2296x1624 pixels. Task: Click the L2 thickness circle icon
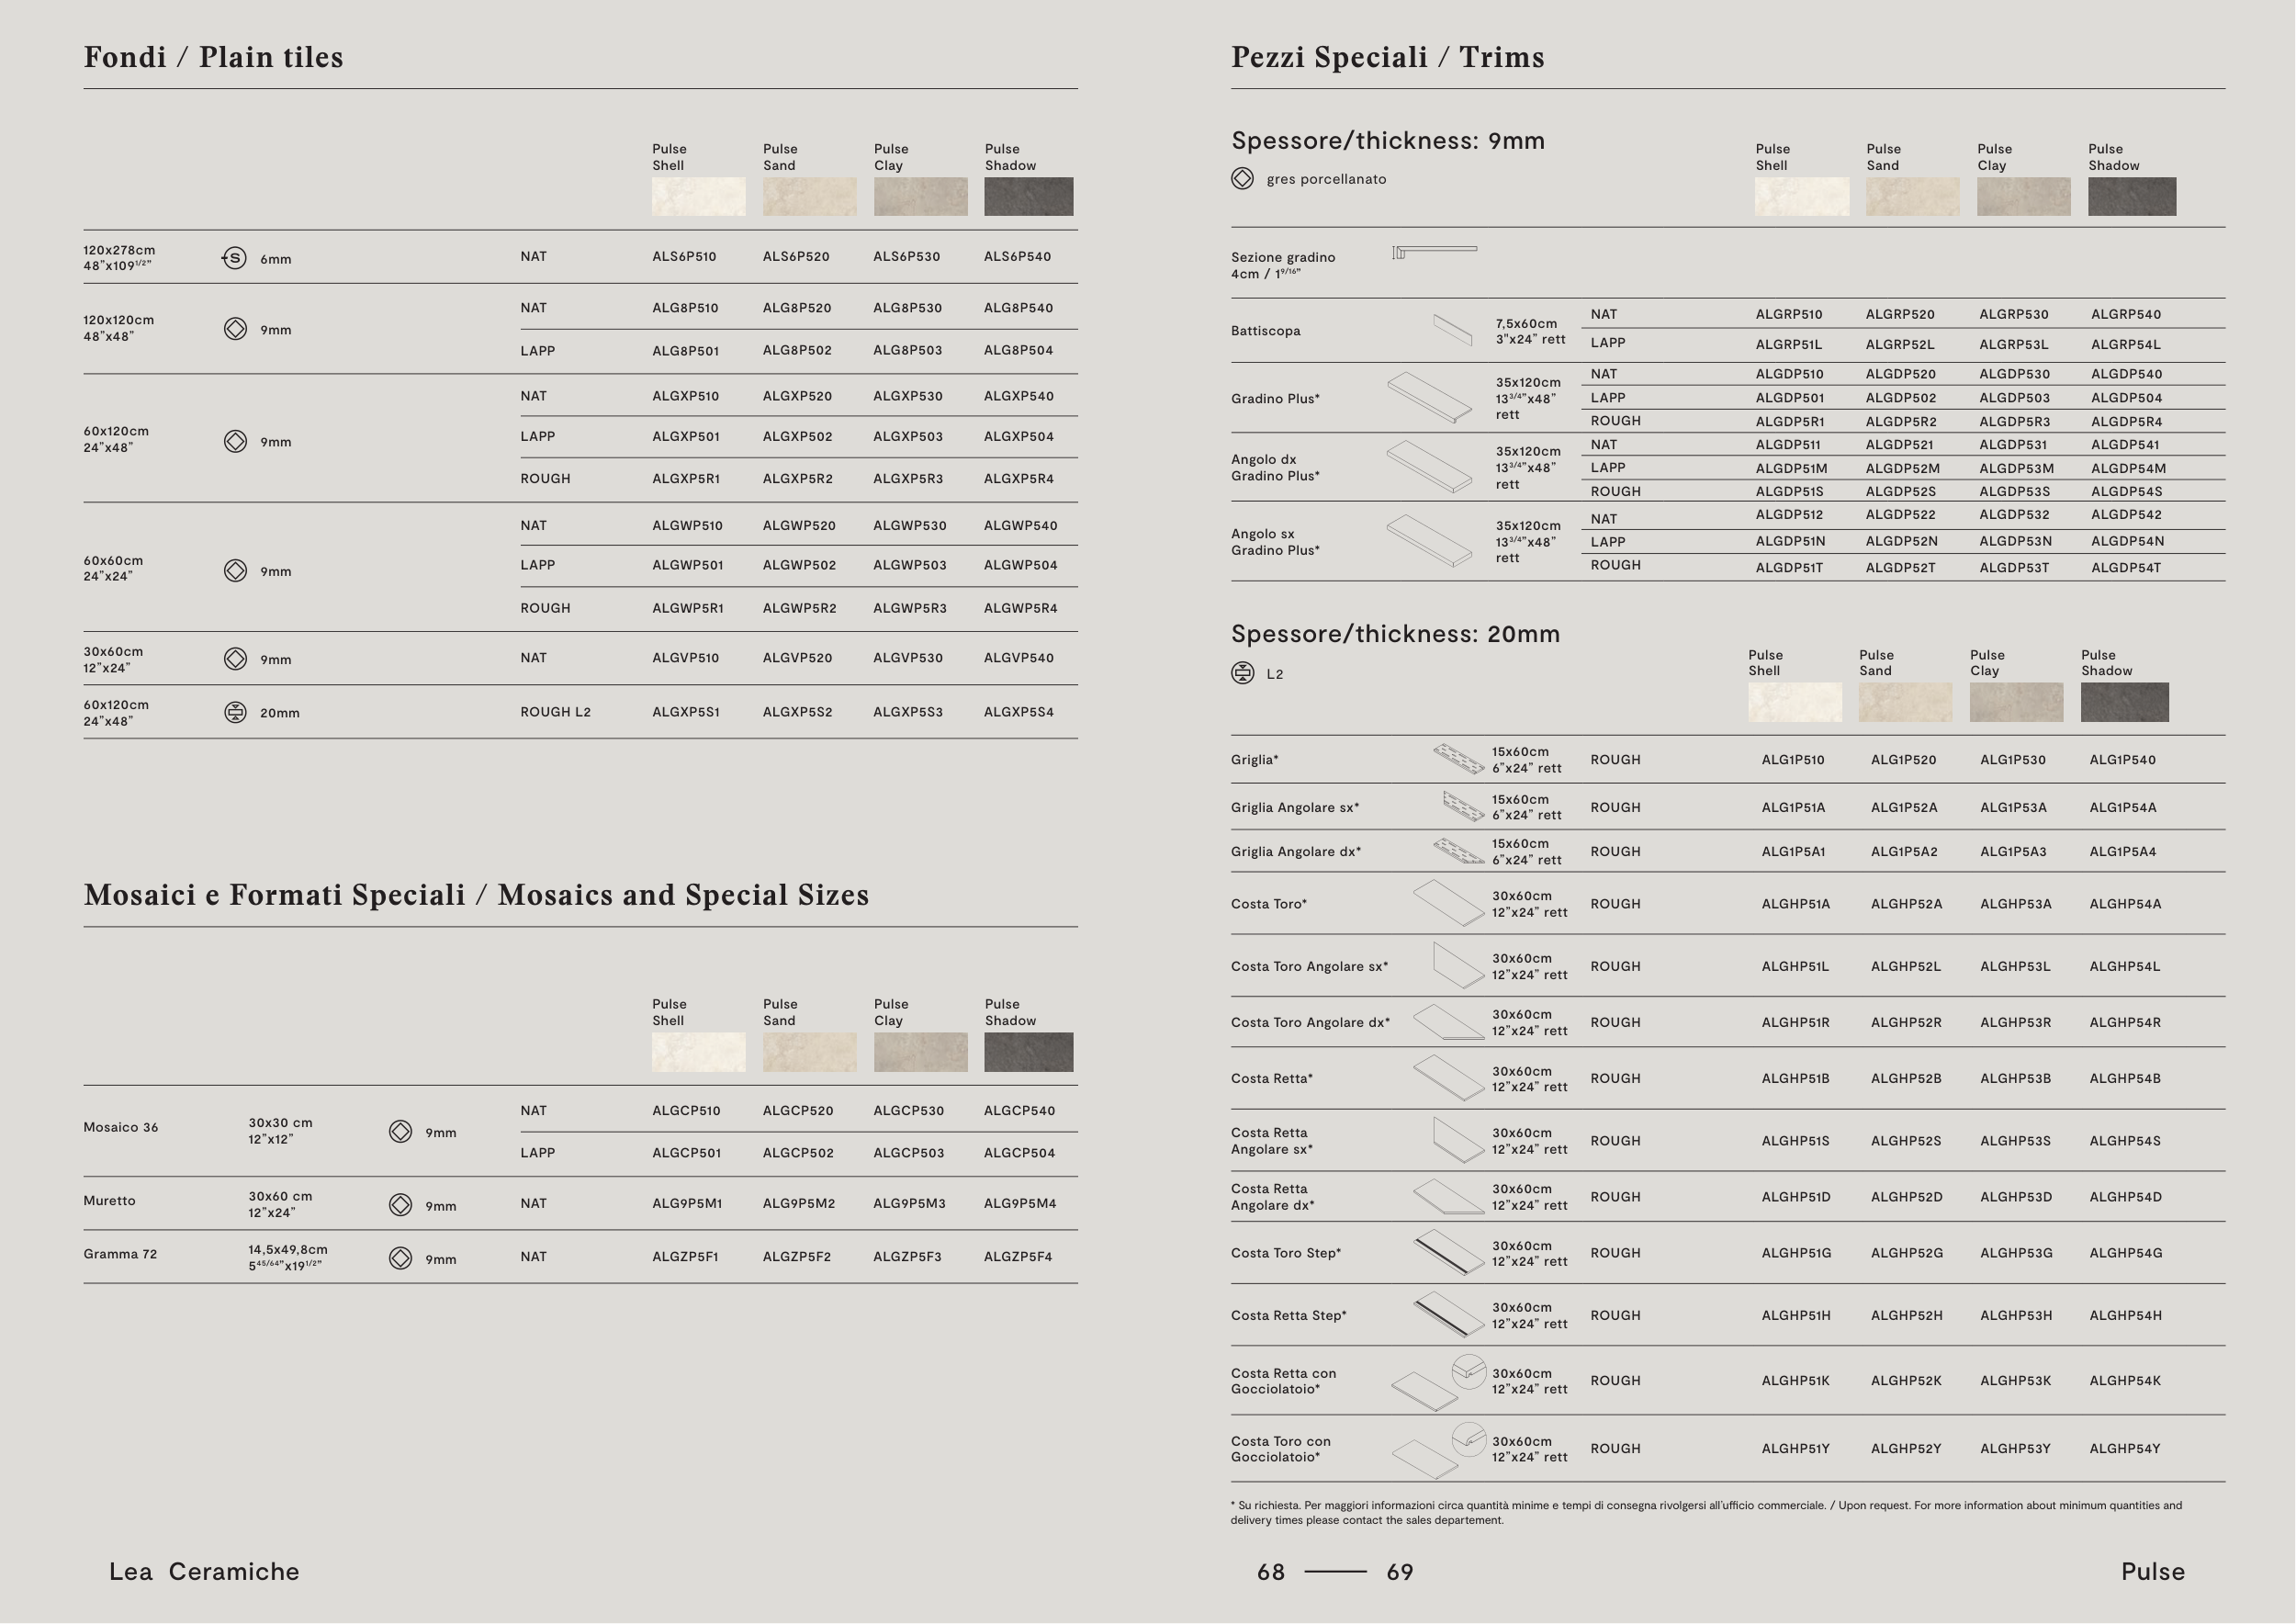[x=1242, y=673]
